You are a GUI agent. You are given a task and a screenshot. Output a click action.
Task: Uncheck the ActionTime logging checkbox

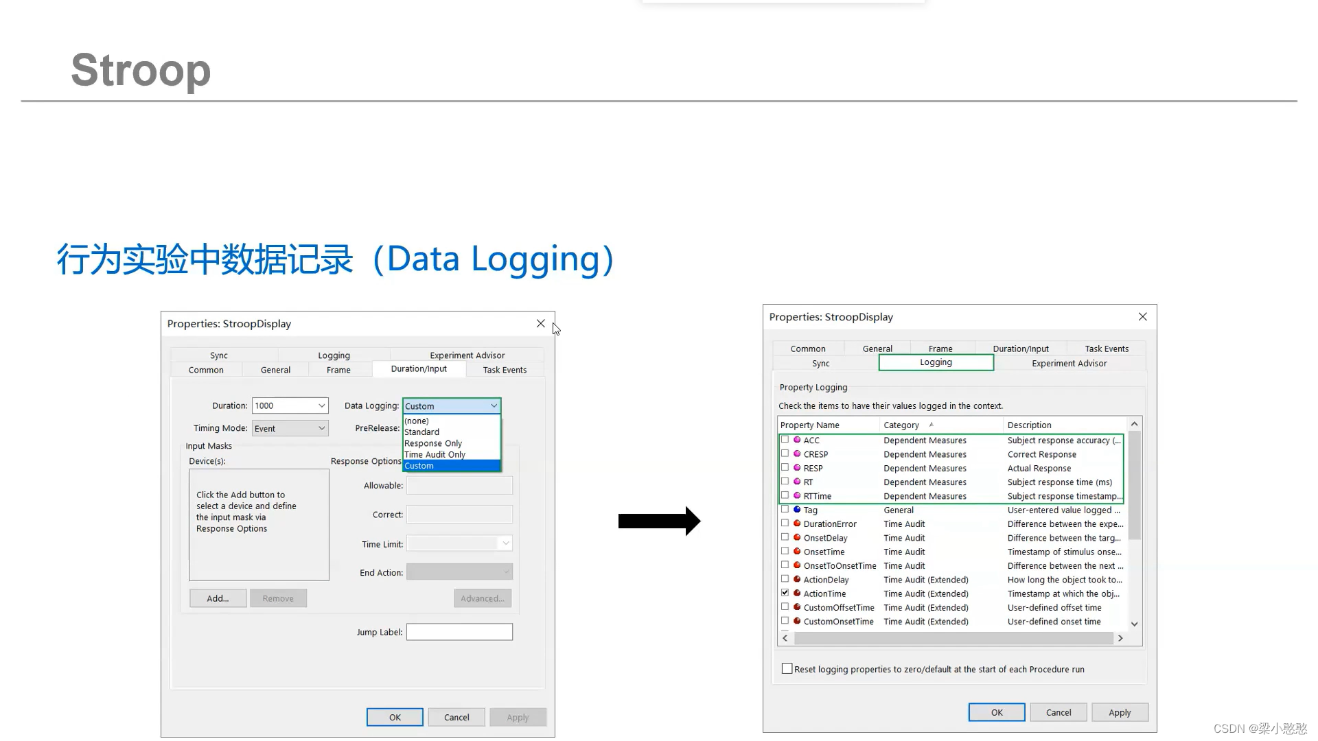coord(785,593)
